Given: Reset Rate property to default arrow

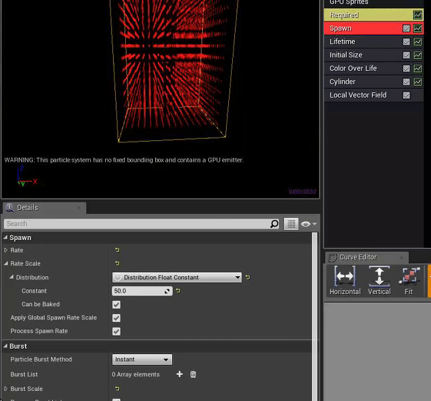Looking at the screenshot, I should coord(117,250).
